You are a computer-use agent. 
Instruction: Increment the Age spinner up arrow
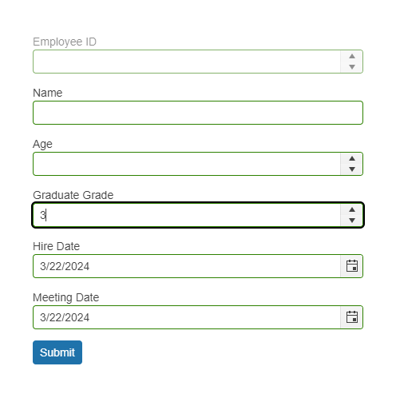point(352,158)
